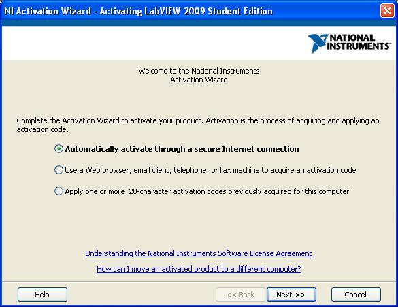This screenshot has width=398, height=307.
Task: Click the Help button
Action: [42, 295]
